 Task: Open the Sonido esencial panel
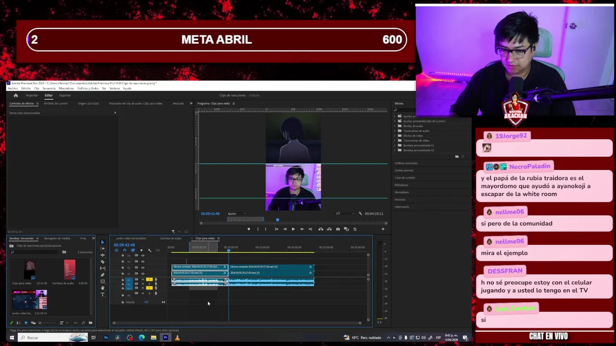404,171
